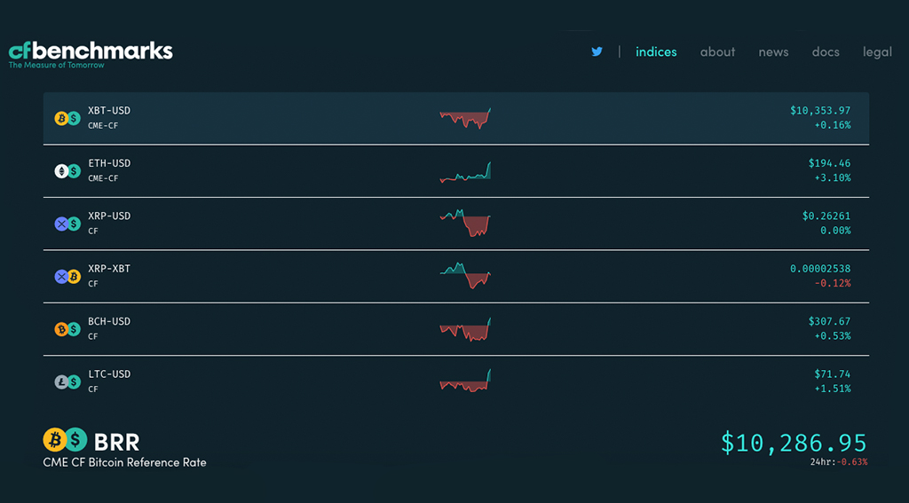The width and height of the screenshot is (909, 503).
Task: Click the XRP-USD ripple dollar pair icon
Action: tap(67, 224)
